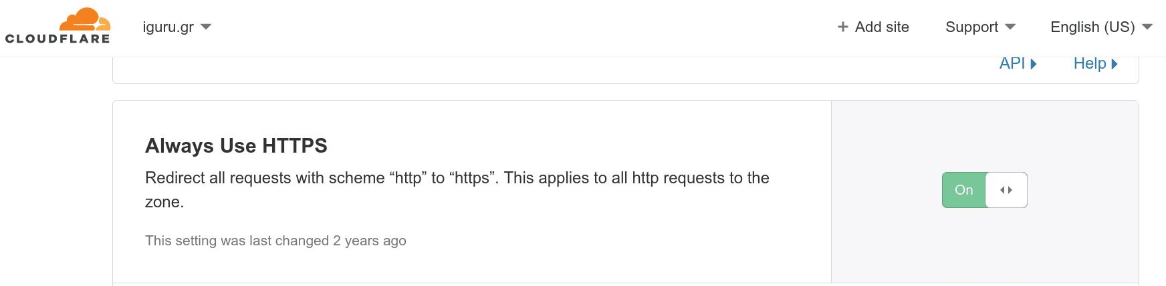
Task: Click the green On label of the switch
Action: [964, 190]
